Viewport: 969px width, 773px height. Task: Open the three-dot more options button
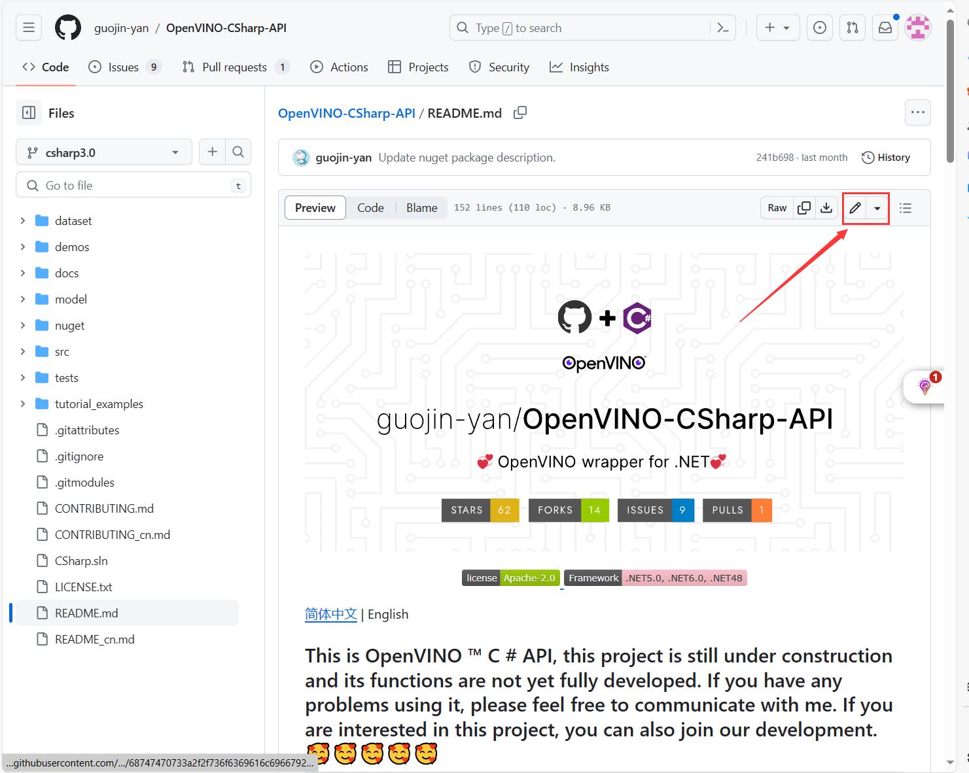coord(918,112)
